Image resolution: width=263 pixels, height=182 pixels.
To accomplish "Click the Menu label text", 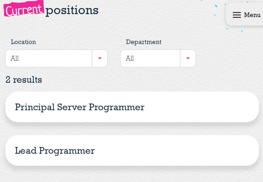I will click(x=252, y=15).
